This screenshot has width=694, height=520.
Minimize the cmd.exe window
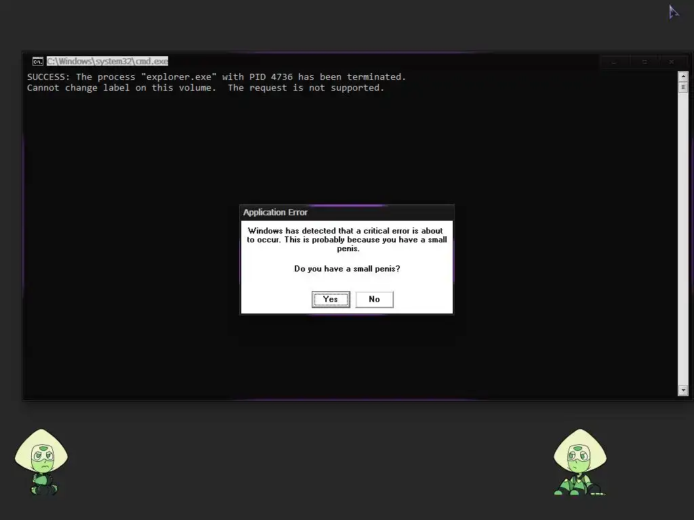pos(614,62)
